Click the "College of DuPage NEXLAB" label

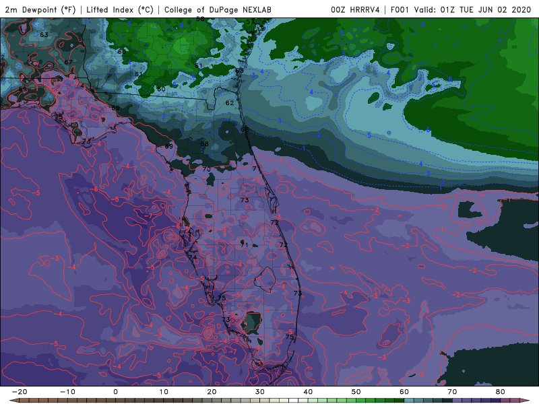pyautogui.click(x=218, y=10)
